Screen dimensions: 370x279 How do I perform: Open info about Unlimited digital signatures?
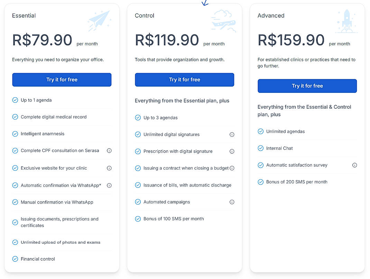coord(232,134)
